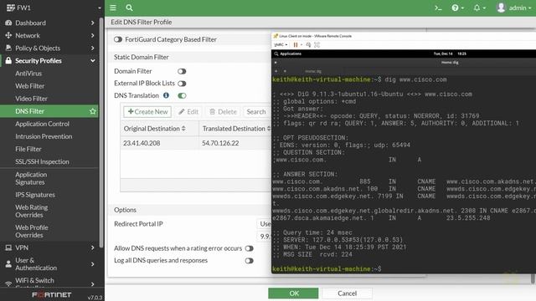This screenshot has width=536, height=301.
Task: Open the VMRC menu in remote console
Action: [281, 44]
